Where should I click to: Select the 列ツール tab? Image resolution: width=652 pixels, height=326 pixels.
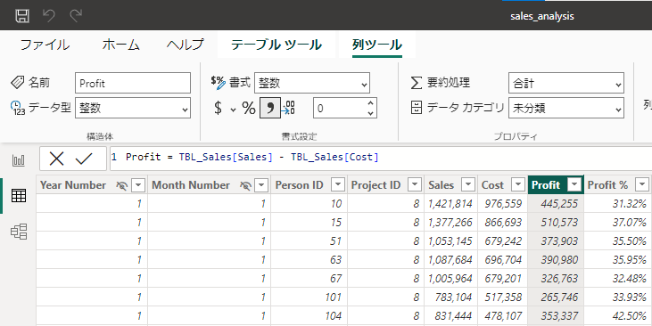[377, 45]
